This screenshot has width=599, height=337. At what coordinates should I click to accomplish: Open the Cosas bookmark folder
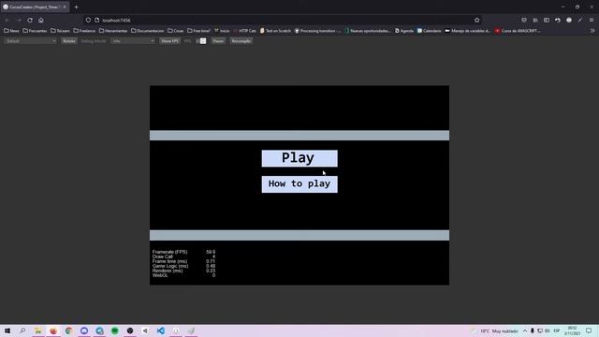[x=176, y=31]
